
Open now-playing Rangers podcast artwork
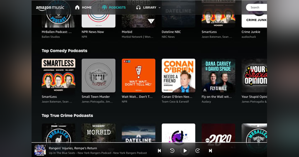(x=40, y=150)
